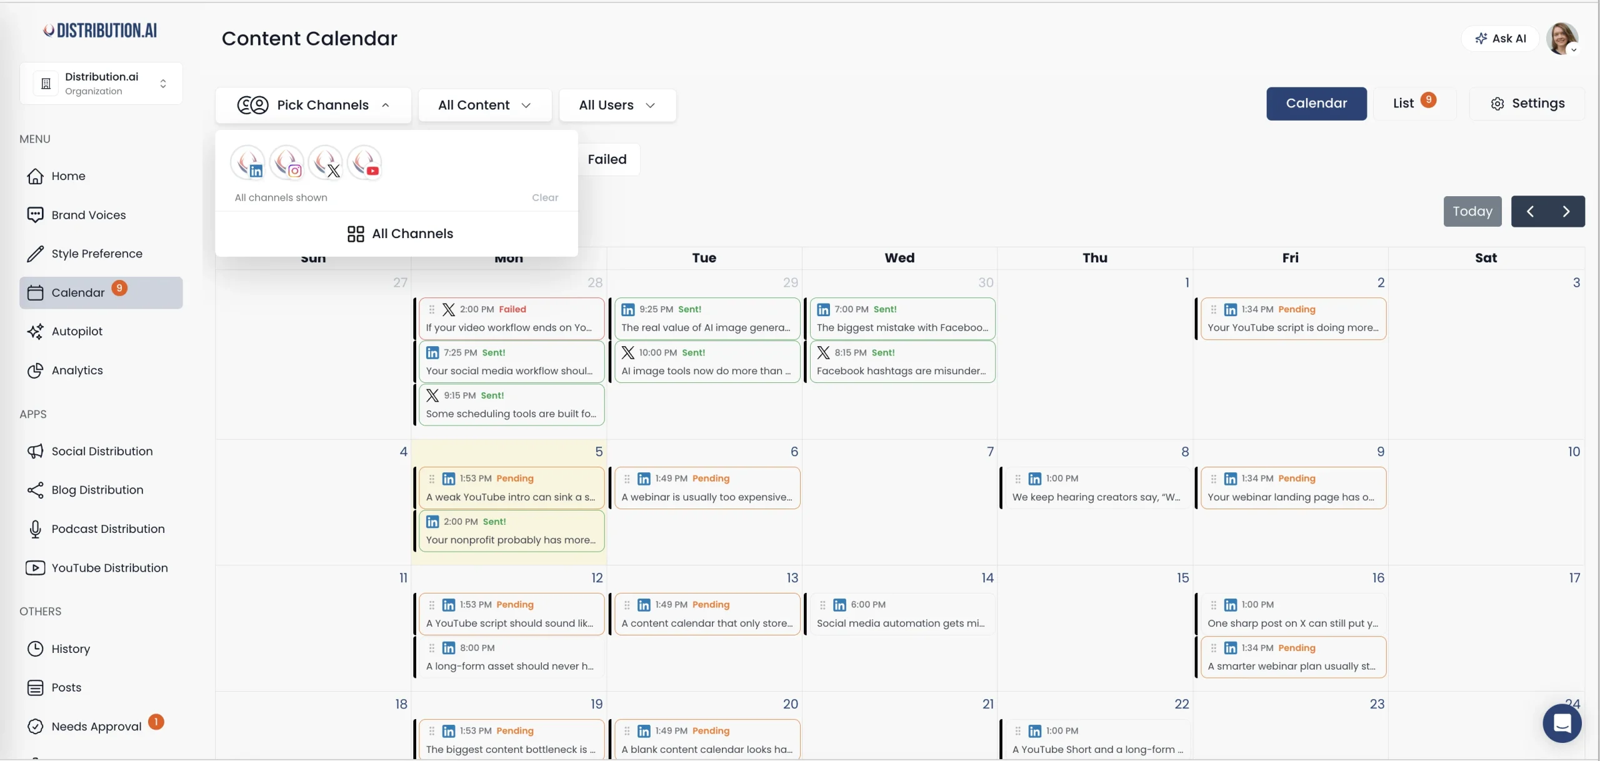Image resolution: width=1600 pixels, height=761 pixels.
Task: Click LinkedIn icon on 'Social media automation gets mi...'
Action: 839,605
